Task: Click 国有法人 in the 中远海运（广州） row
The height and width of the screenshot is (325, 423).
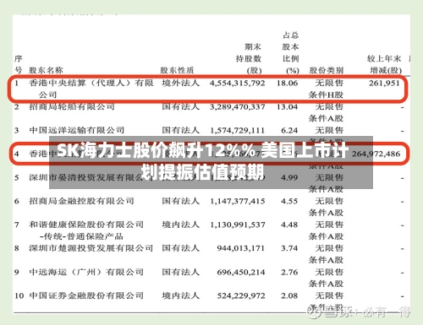Action: click(x=180, y=272)
